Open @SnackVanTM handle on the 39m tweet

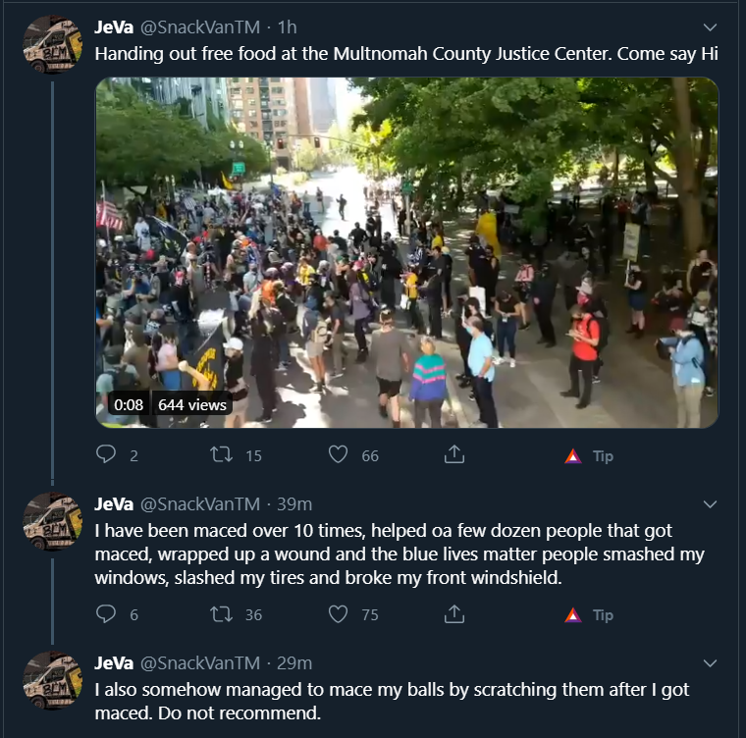coord(200,503)
